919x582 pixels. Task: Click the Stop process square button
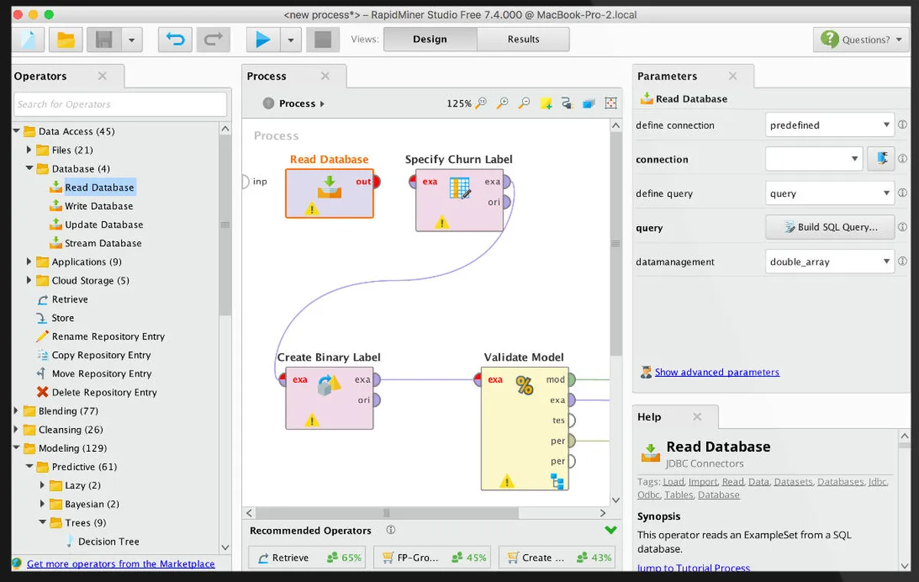322,40
